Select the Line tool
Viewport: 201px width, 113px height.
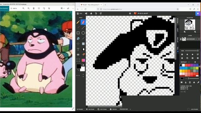(x=83, y=27)
